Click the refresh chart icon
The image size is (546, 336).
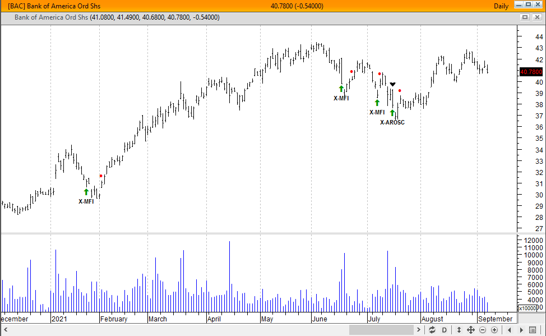pos(432,330)
